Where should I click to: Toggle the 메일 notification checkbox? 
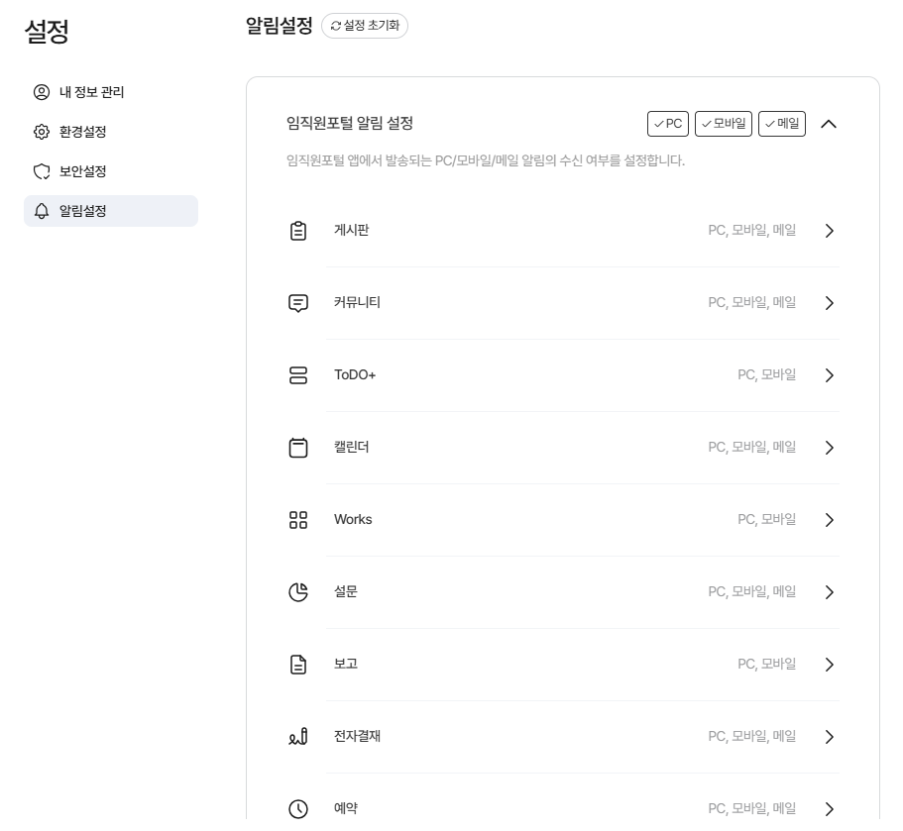[782, 124]
